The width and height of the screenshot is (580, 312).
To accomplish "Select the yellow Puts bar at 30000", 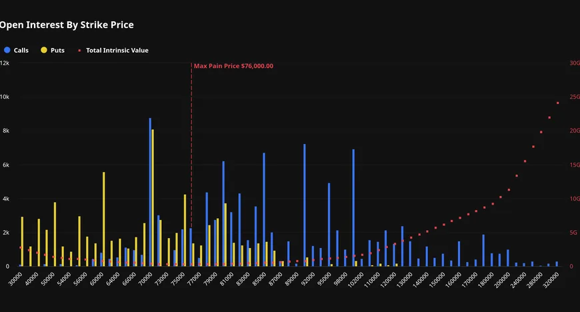I will (x=22, y=241).
